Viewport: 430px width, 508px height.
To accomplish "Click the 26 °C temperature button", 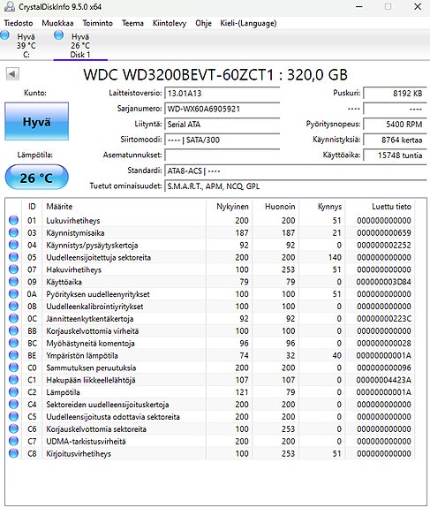I will (36, 178).
